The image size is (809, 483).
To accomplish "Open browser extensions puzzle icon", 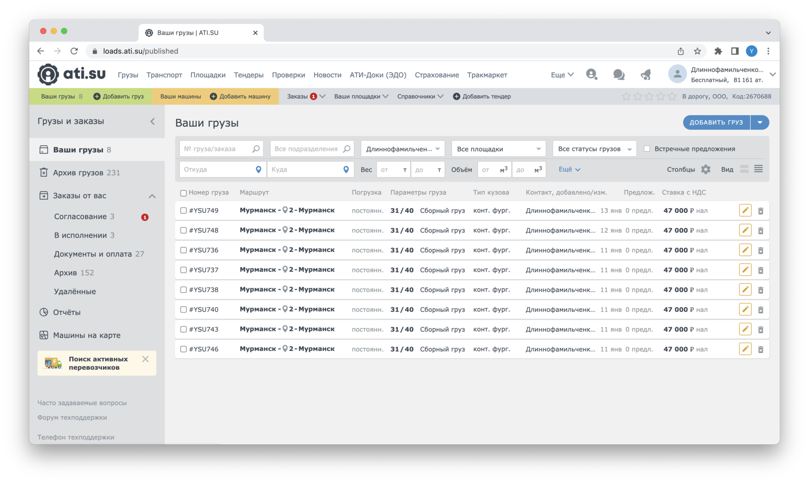I will (x=718, y=51).
